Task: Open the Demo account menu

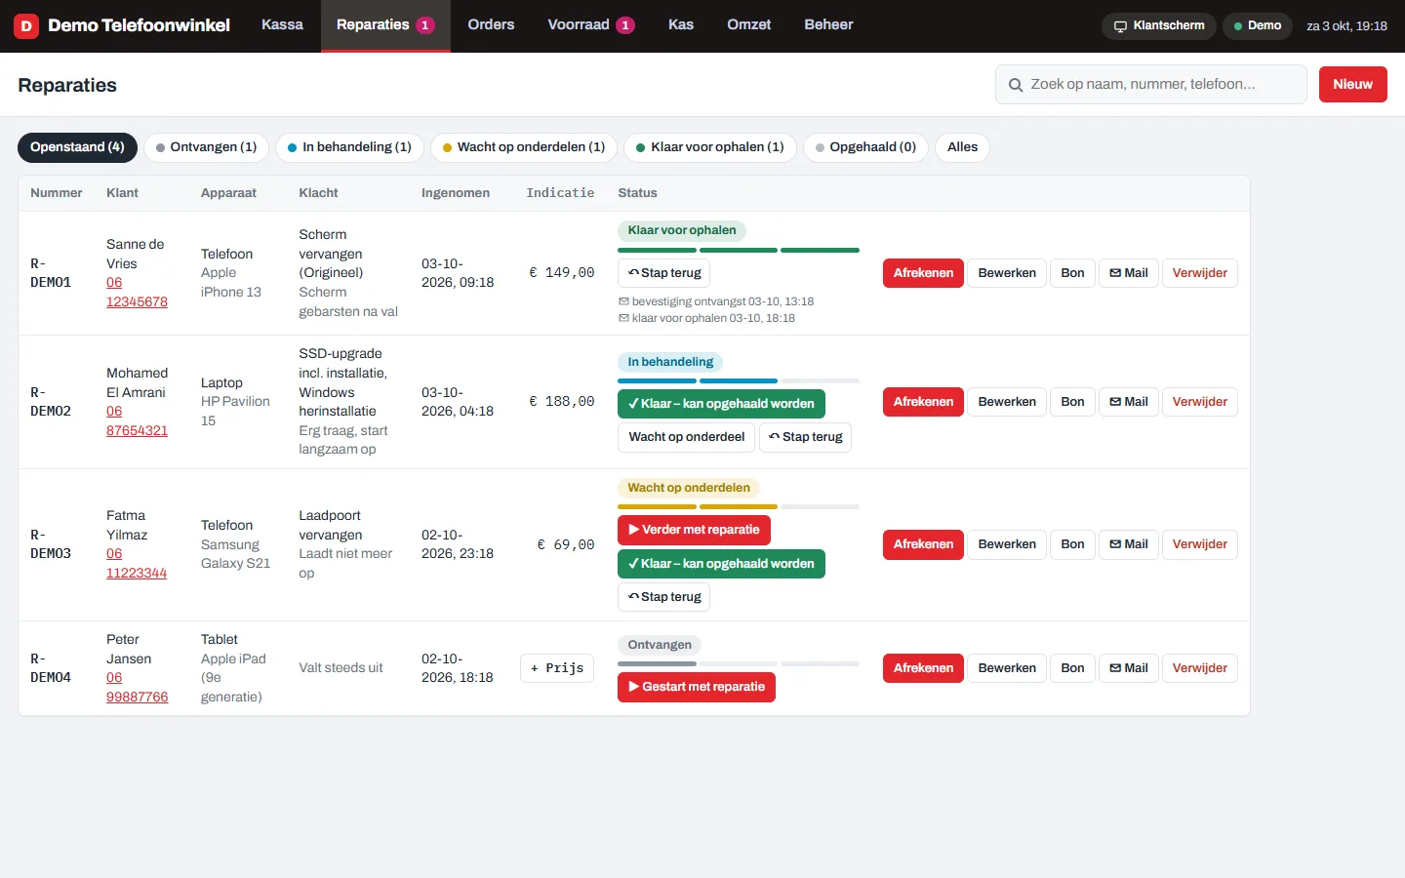Action: point(1258,26)
